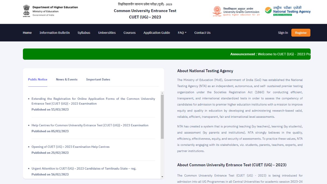Click the green Announcement banner
The width and height of the screenshot is (327, 184).
point(167,54)
